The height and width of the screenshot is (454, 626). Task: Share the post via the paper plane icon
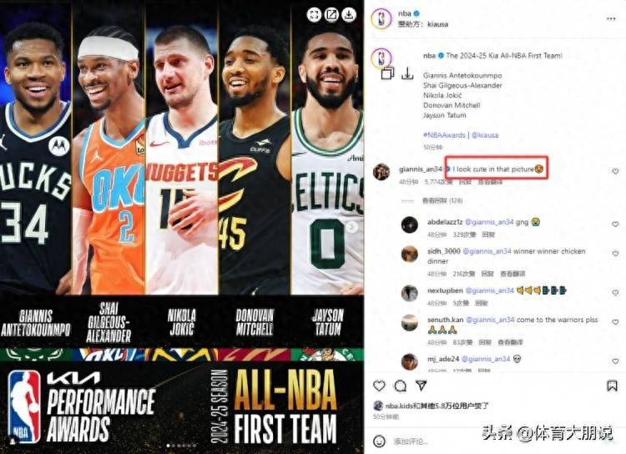pyautogui.click(x=422, y=386)
